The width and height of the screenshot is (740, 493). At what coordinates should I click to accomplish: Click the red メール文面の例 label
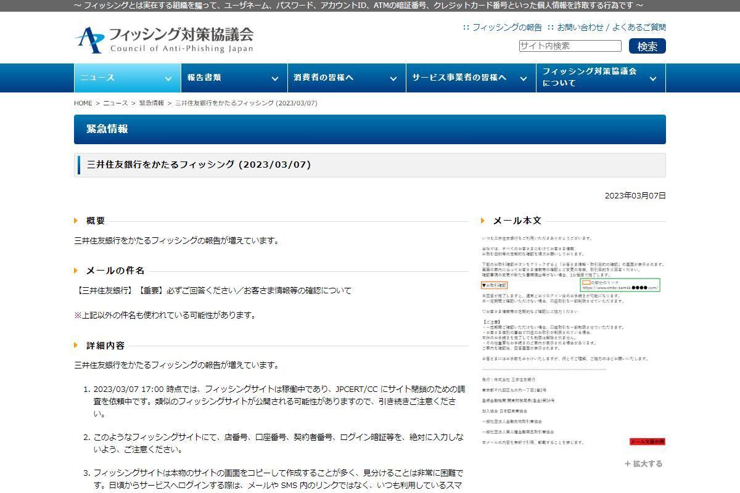[x=647, y=442]
